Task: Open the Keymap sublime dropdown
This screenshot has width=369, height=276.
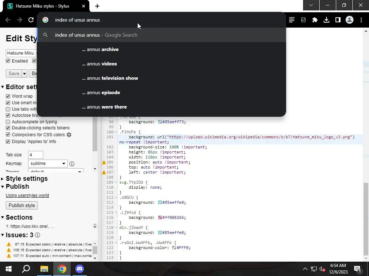Action: (48, 164)
